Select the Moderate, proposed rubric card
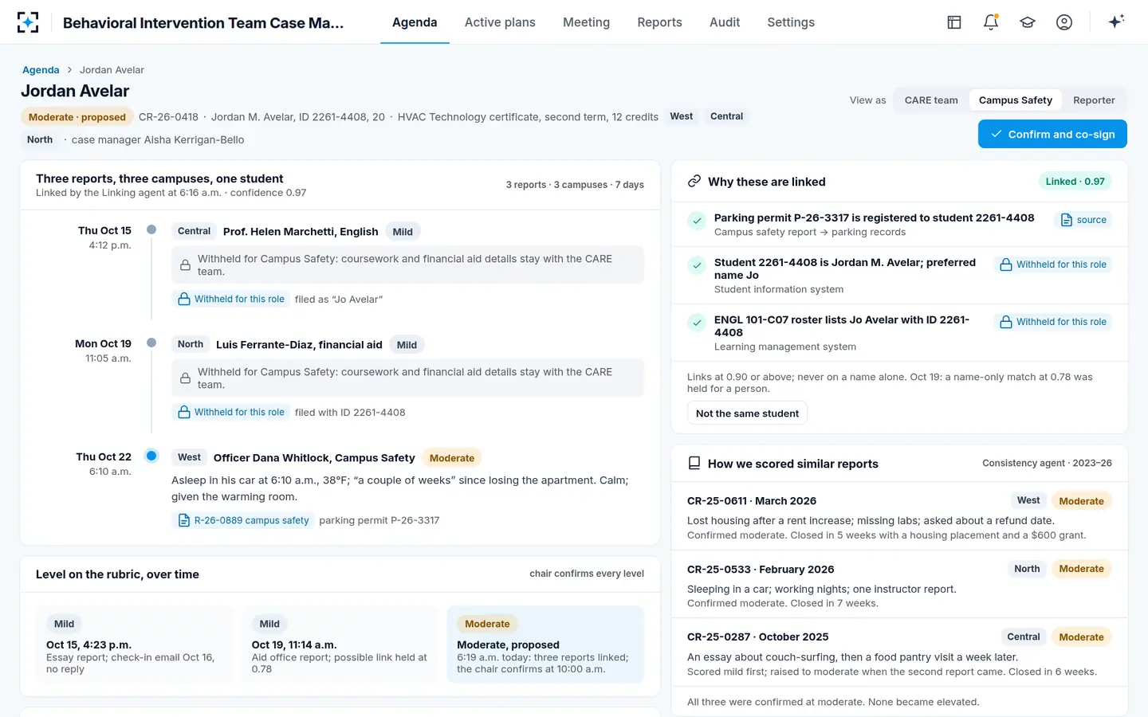 click(545, 645)
